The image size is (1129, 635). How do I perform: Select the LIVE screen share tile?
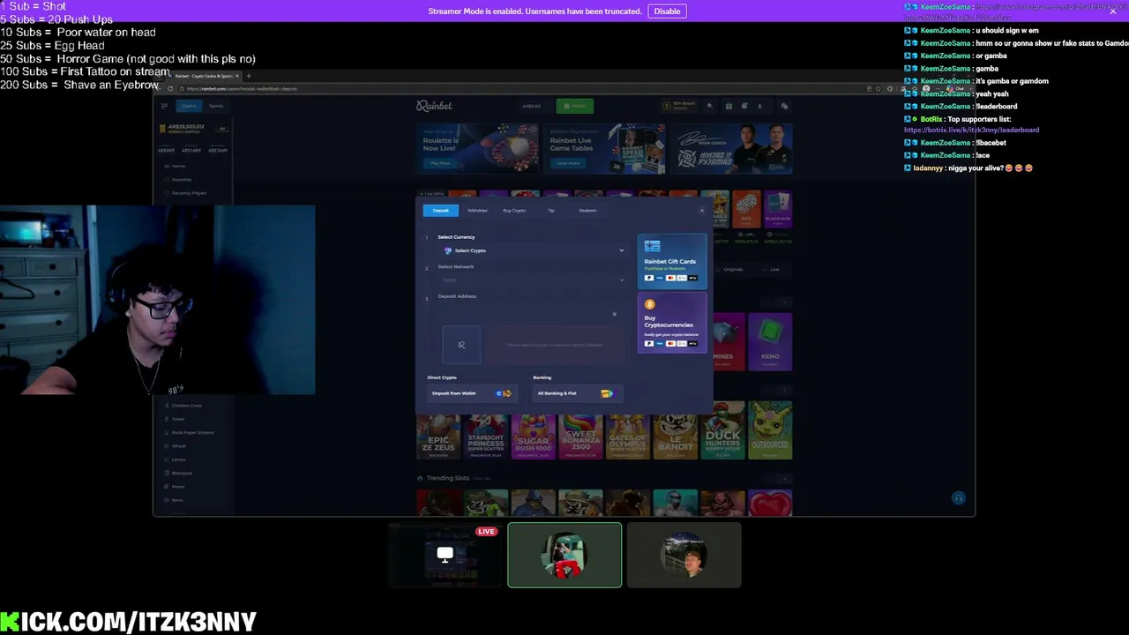point(445,555)
